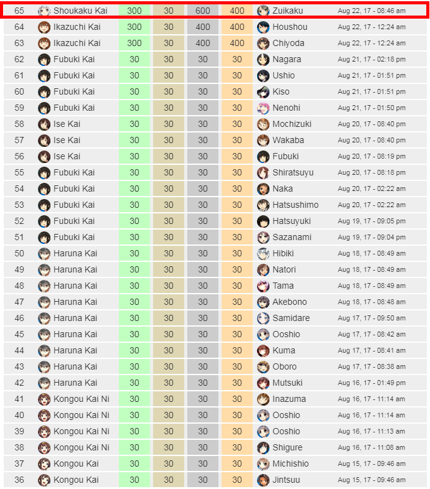Click Houshou avatar in row 64
The width and height of the screenshot is (430, 489).
pyautogui.click(x=263, y=27)
